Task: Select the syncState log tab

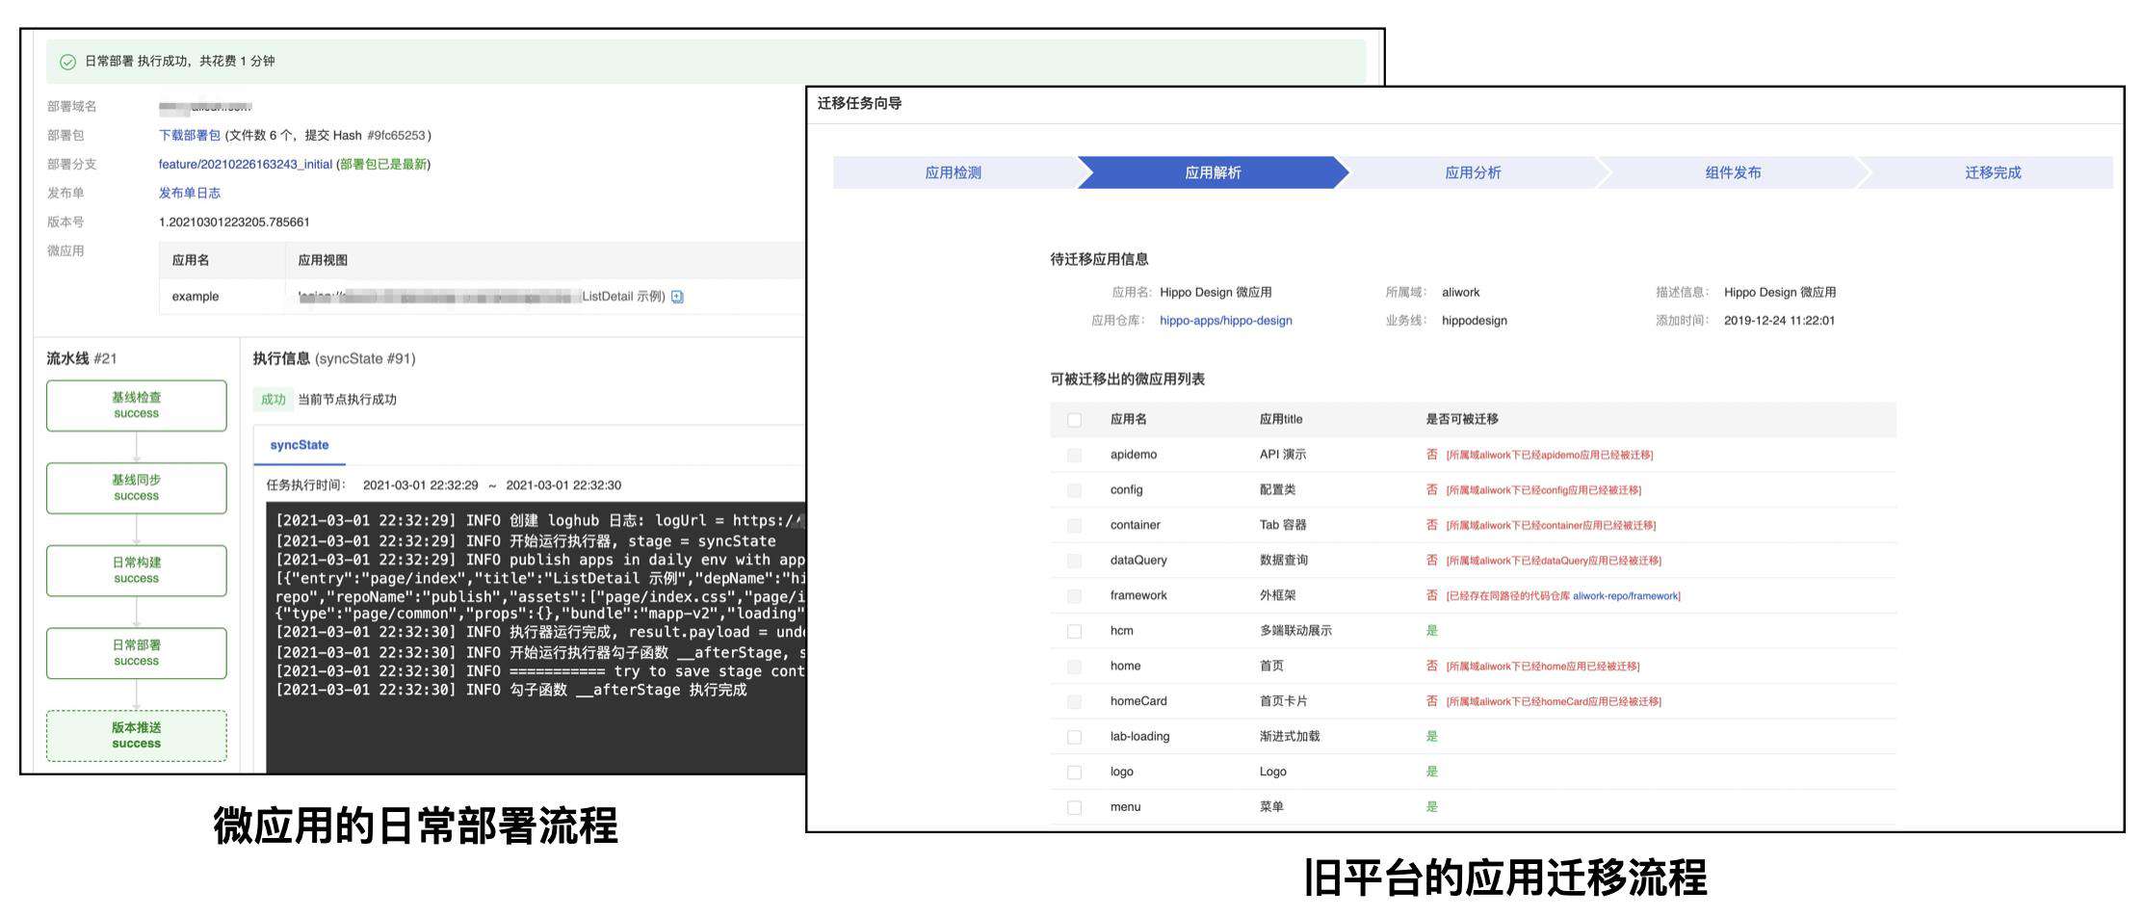Action: [300, 445]
